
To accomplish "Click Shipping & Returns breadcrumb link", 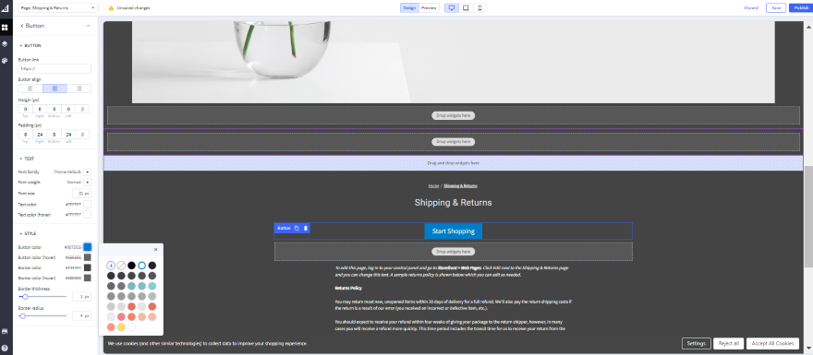I will [460, 185].
